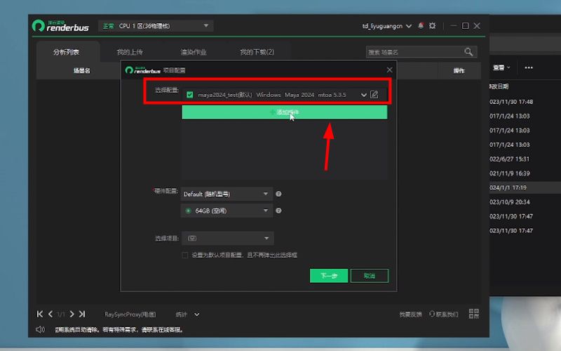Tick the set as default project configuration checkbox
561x351 pixels.
pyautogui.click(x=185, y=255)
